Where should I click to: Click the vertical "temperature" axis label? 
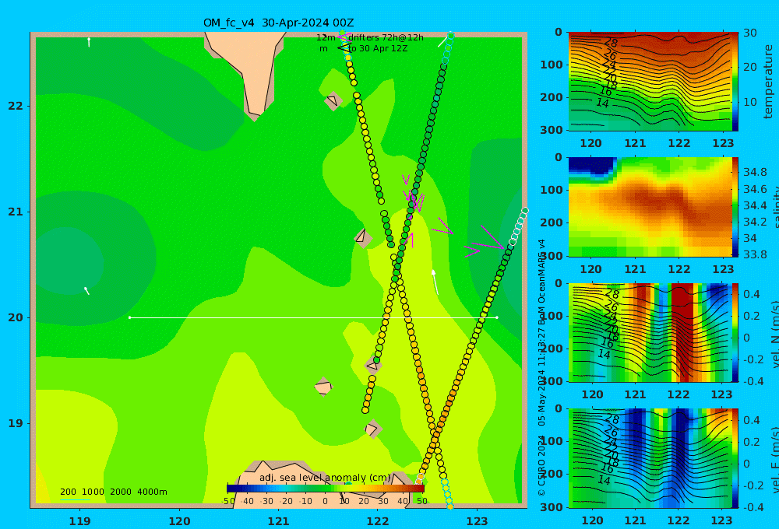point(768,82)
